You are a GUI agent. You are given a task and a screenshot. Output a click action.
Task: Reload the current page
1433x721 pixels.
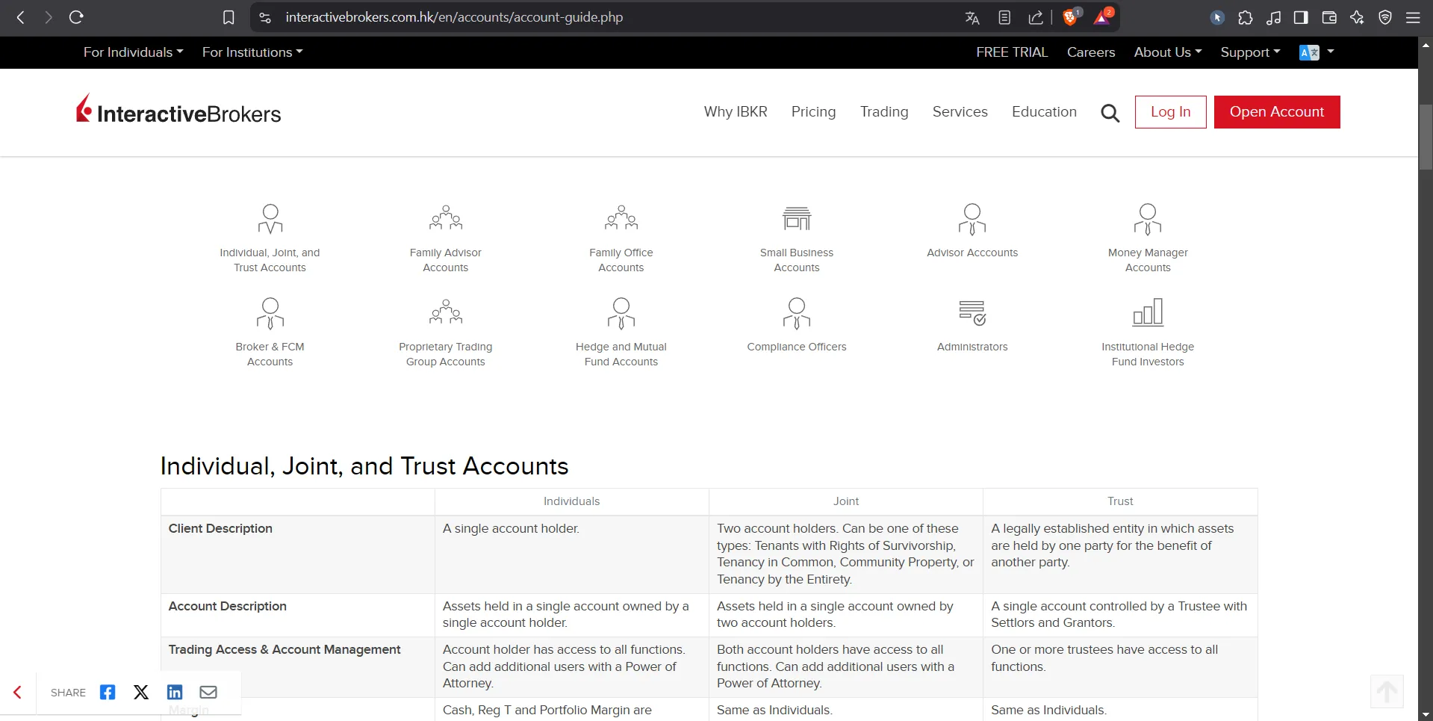pyautogui.click(x=76, y=17)
